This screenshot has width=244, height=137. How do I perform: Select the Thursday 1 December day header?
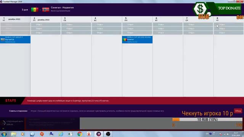click(x=15, y=19)
